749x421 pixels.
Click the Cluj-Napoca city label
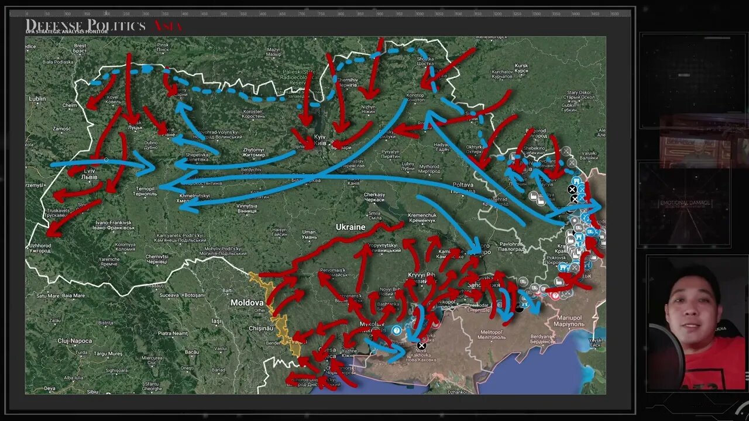(75, 340)
